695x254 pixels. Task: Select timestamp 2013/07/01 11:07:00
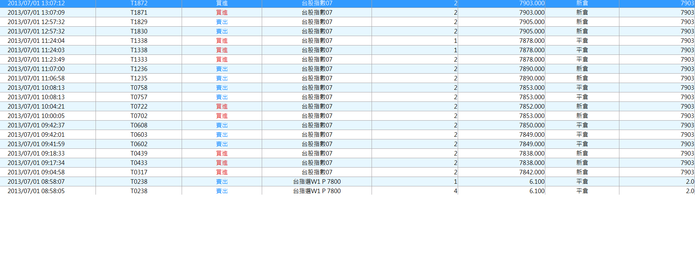pyautogui.click(x=36, y=69)
